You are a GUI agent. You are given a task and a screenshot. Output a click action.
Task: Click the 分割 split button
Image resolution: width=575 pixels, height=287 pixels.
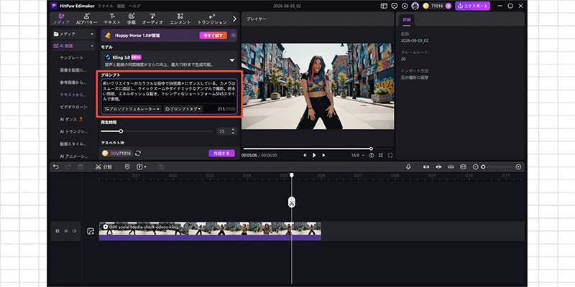pos(103,166)
